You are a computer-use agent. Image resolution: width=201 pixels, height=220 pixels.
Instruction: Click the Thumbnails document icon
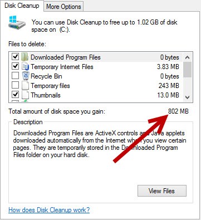(x=25, y=95)
